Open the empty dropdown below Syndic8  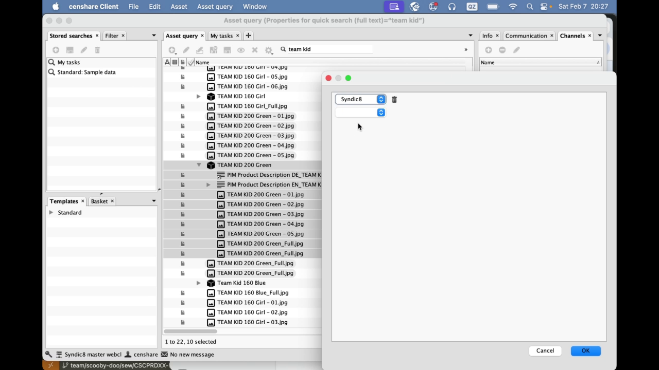[360, 113]
